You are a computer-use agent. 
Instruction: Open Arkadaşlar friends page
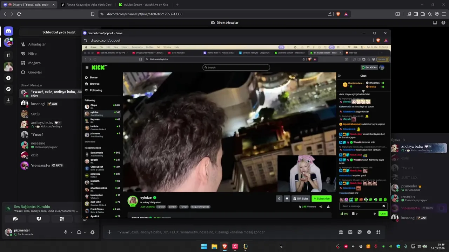[50, 44]
